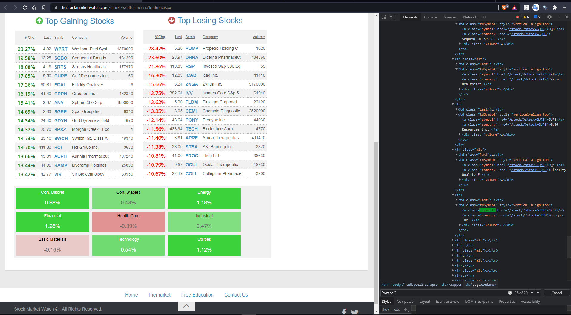
Task: Activate the DevTools element inspector picker
Action: pos(384,17)
